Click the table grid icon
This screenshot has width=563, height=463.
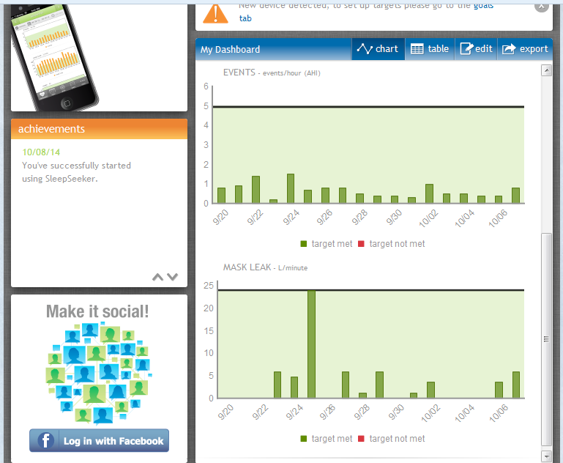tap(417, 49)
